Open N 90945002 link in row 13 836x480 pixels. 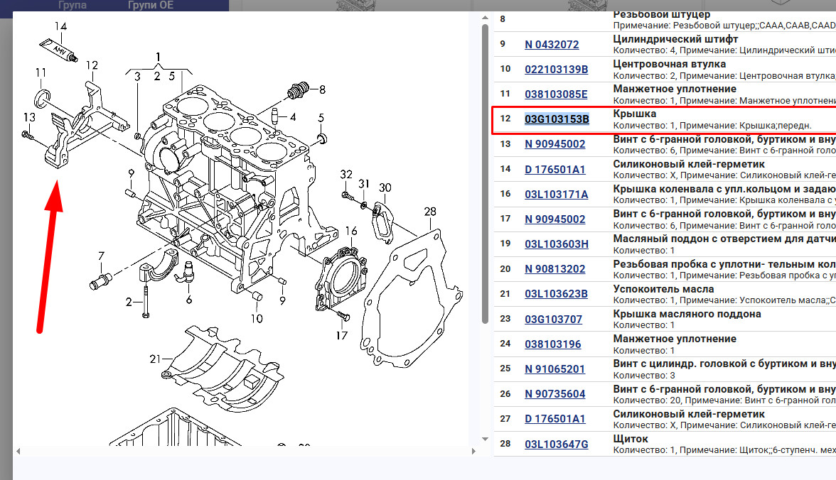pyautogui.click(x=555, y=144)
